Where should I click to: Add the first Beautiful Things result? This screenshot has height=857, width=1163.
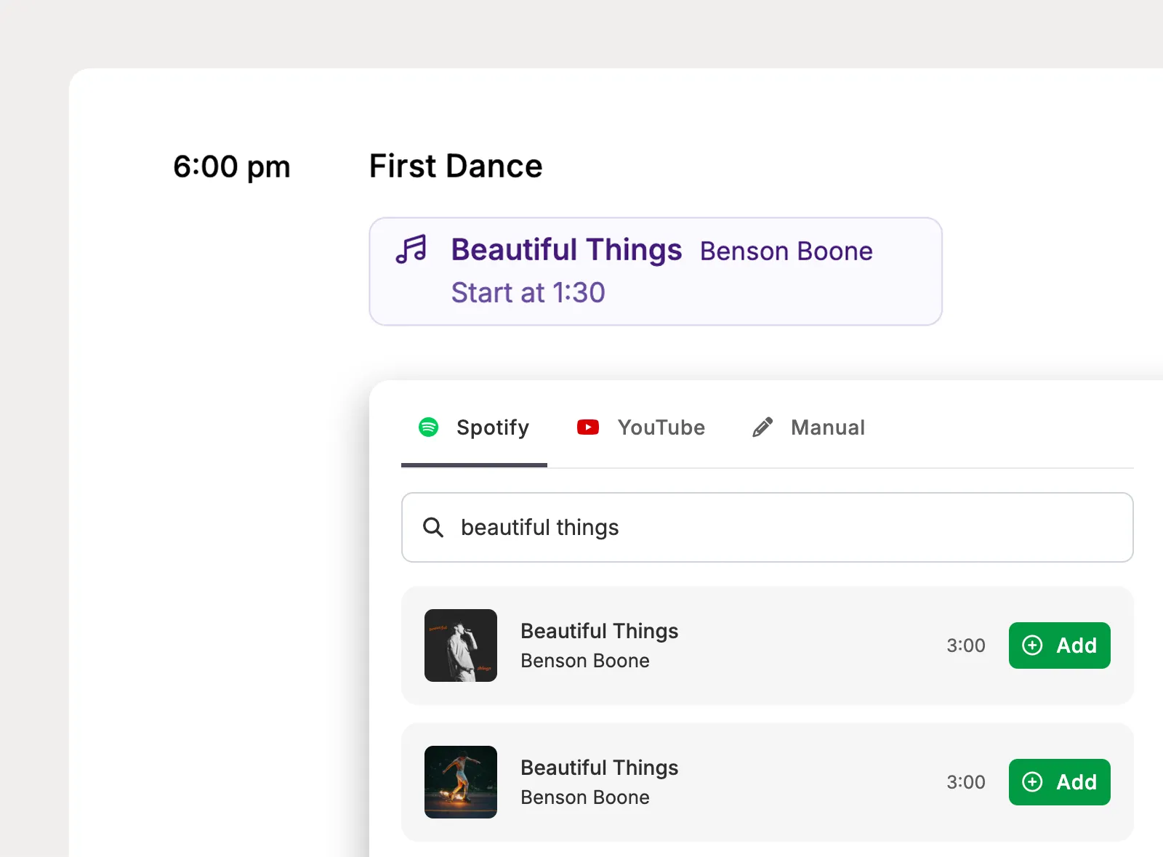pos(1060,645)
